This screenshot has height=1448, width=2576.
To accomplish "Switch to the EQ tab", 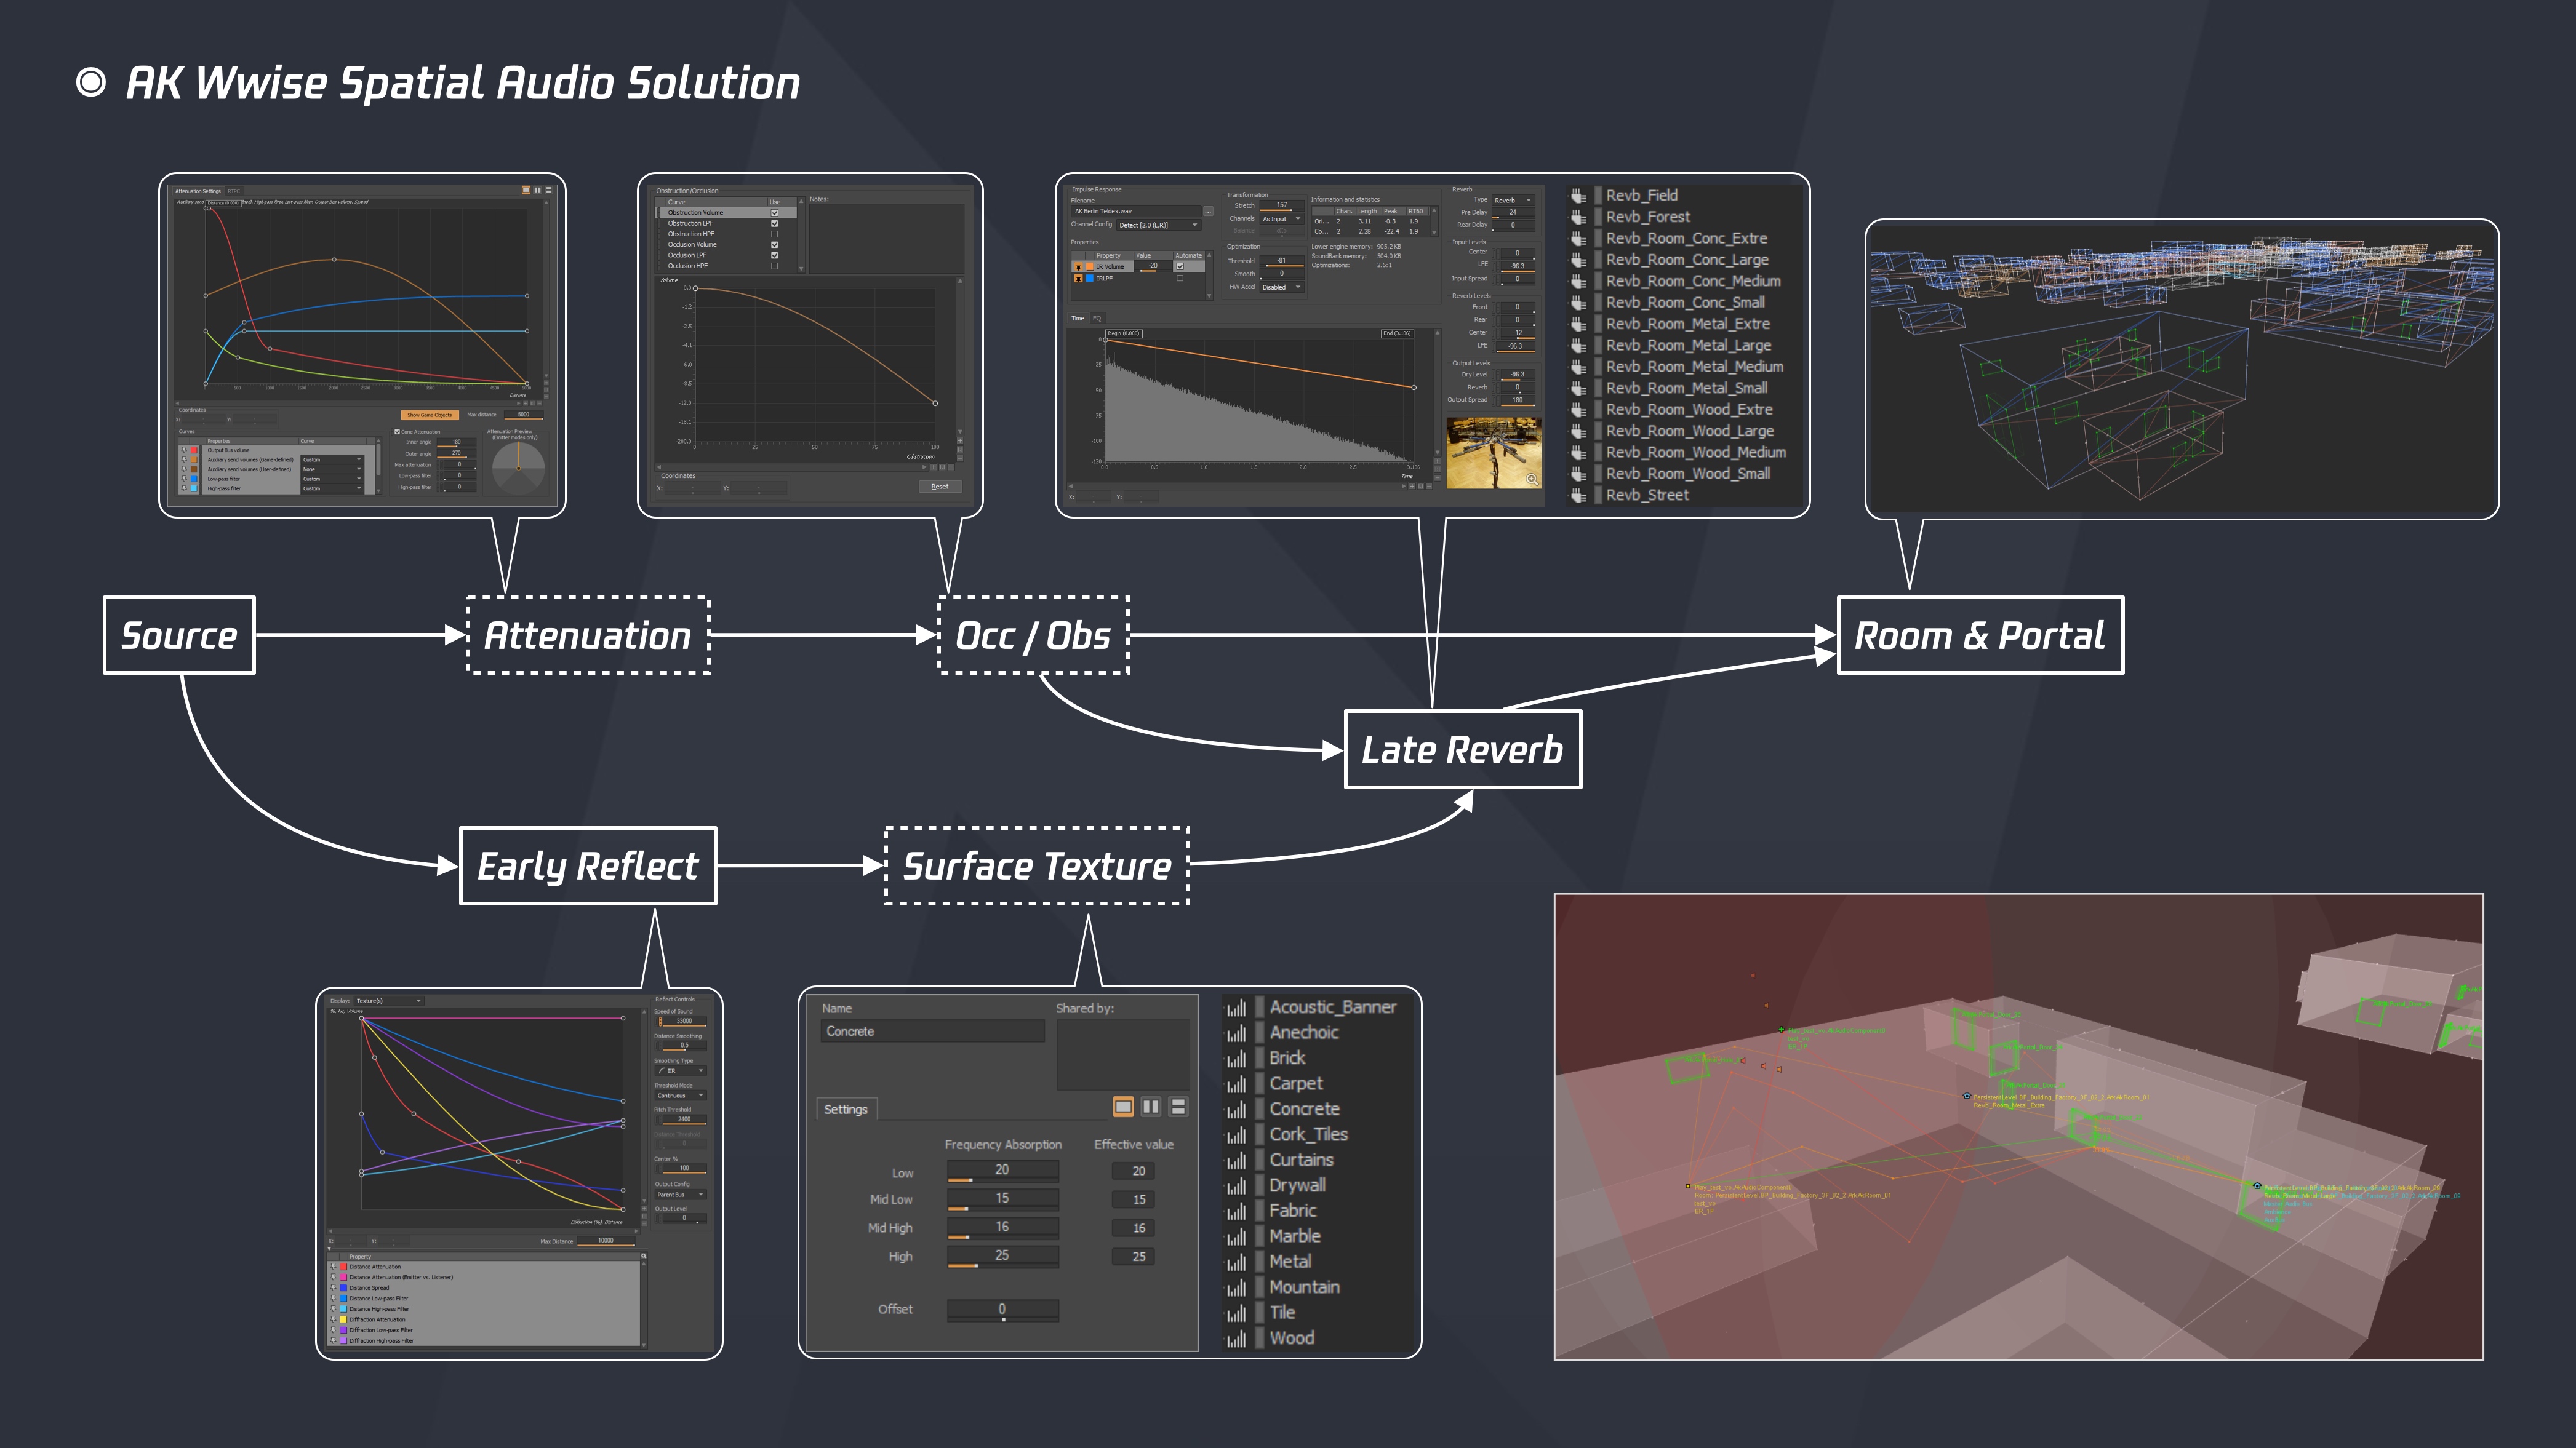I will click(1097, 318).
